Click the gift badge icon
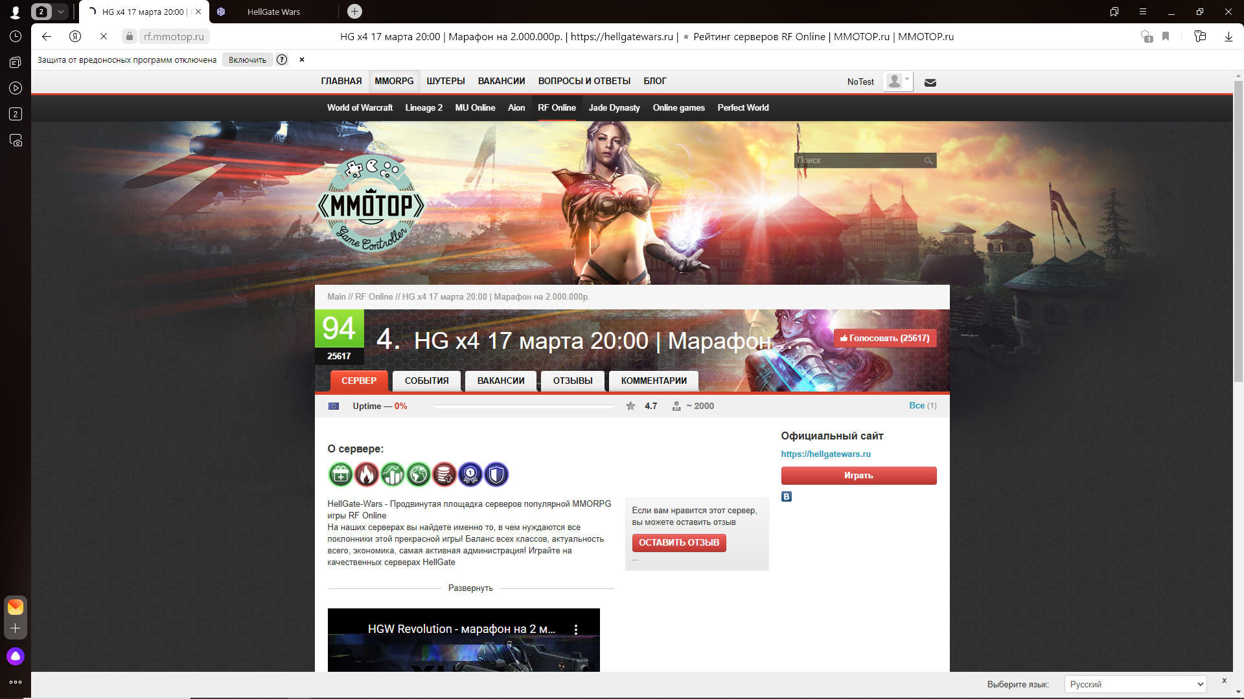Viewport: 1244px width, 699px height. (x=340, y=474)
